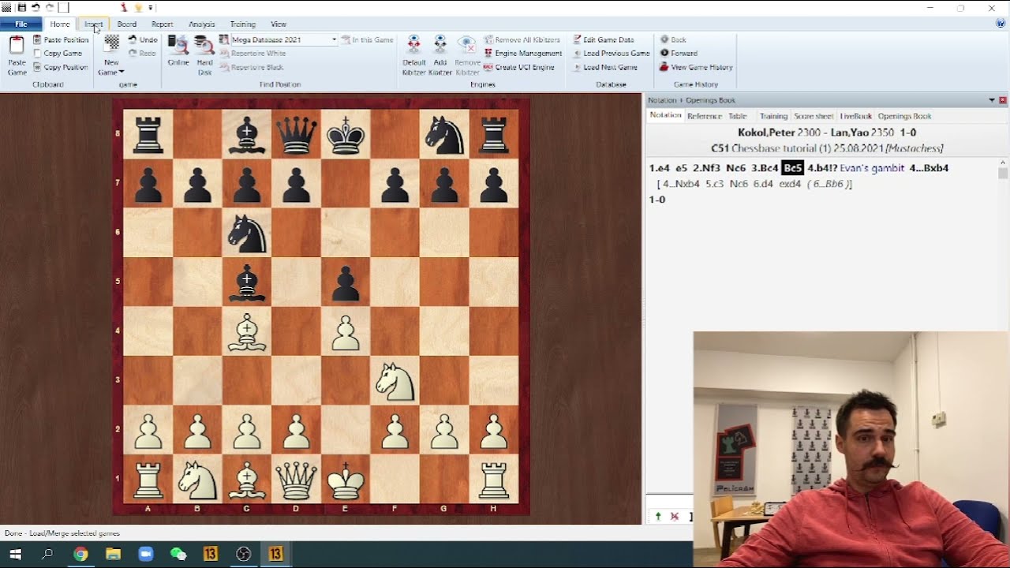This screenshot has width=1010, height=568.
Task: Click Create UCI Engine
Action: coord(519,67)
